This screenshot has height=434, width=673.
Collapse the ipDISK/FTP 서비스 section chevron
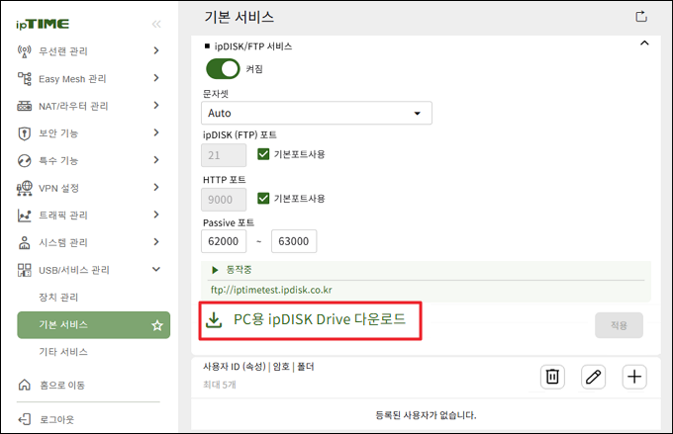coord(644,43)
